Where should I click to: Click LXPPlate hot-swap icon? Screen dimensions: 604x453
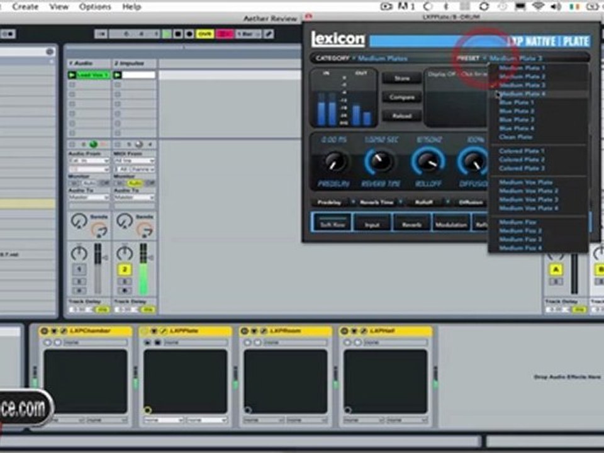pos(154,331)
